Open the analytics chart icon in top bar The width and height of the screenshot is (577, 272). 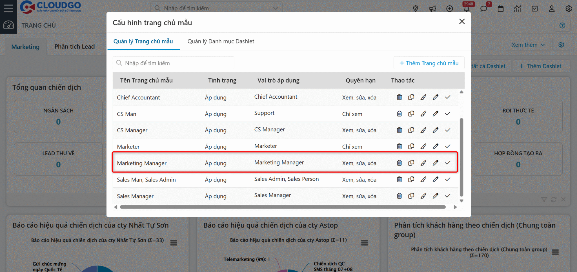[x=518, y=8]
